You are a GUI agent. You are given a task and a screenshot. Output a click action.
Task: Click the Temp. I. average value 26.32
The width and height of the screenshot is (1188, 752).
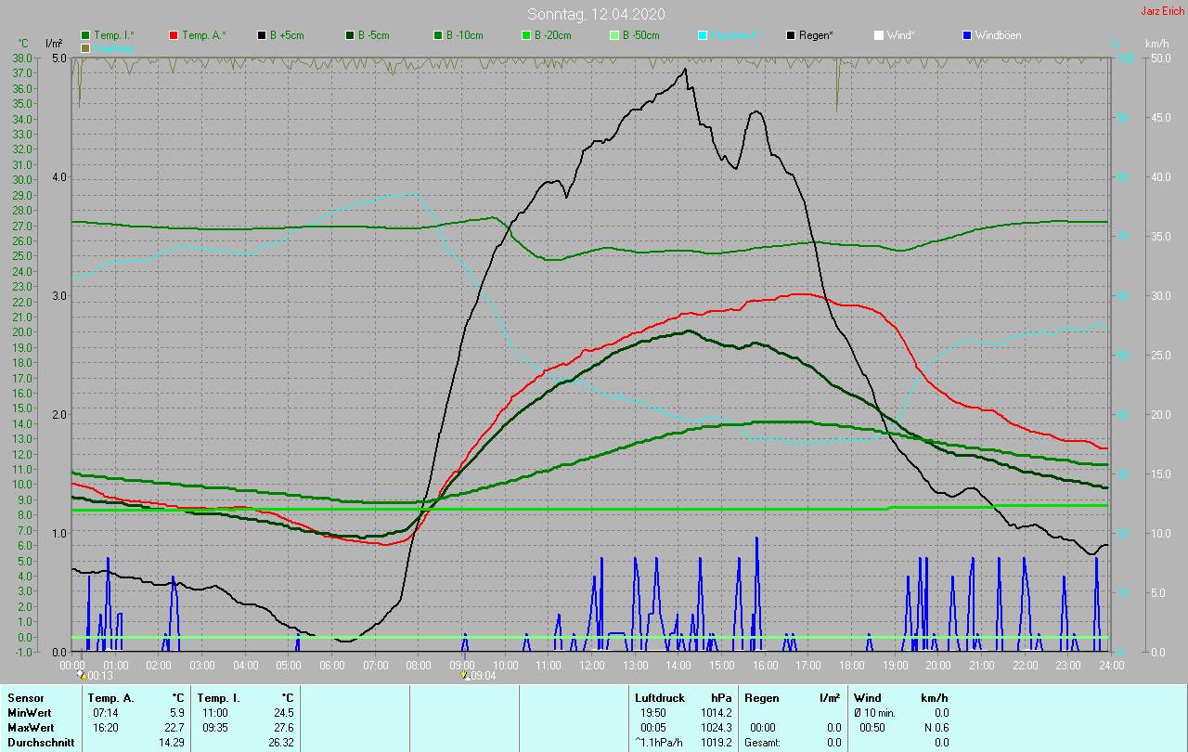pyautogui.click(x=279, y=742)
